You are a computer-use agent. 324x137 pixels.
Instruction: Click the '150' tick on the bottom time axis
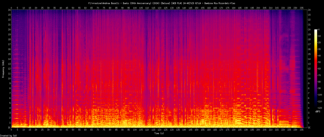click(196, 130)
